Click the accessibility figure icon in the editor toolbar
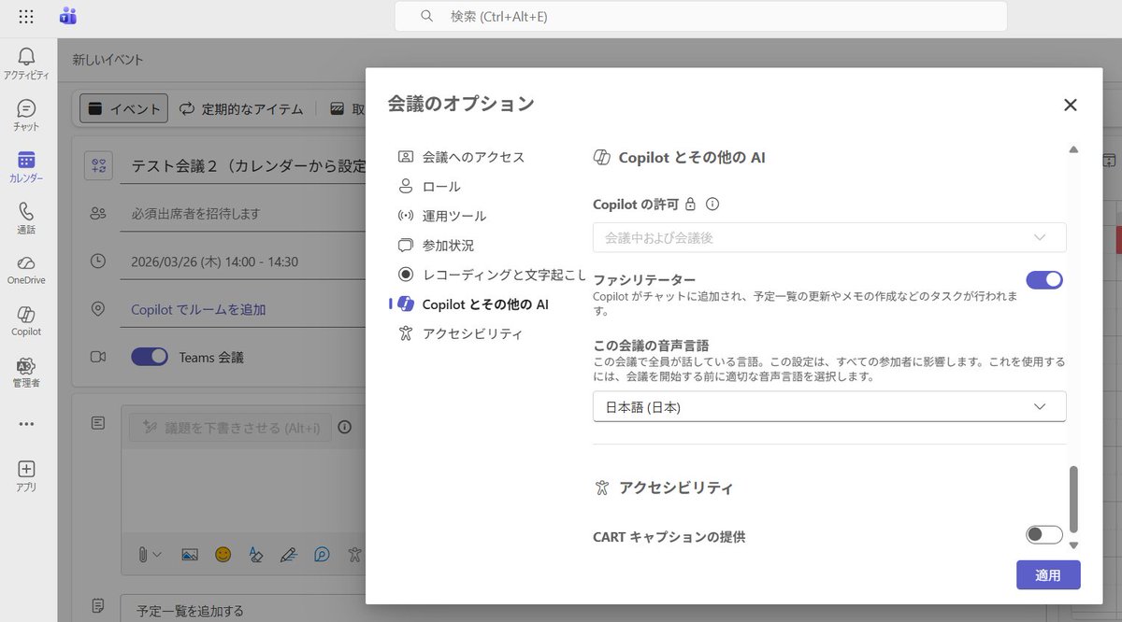 (x=353, y=554)
